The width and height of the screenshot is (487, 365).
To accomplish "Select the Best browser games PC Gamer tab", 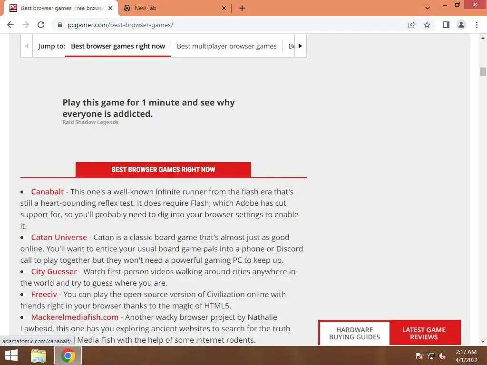I will 61,9.
